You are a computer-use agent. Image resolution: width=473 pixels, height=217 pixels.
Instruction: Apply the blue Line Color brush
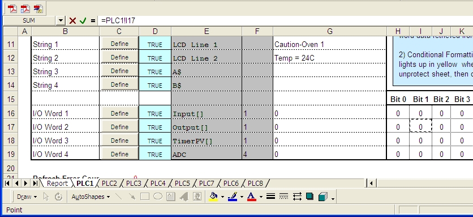[233, 197]
